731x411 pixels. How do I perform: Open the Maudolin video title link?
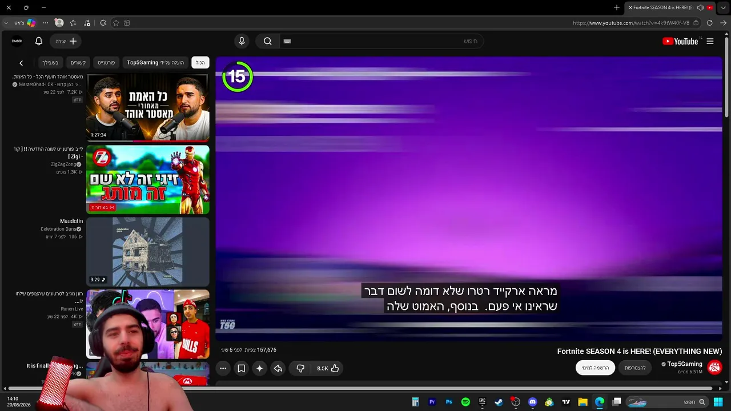point(71,221)
